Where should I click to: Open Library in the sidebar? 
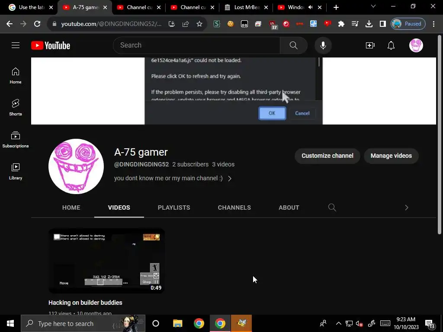(16, 171)
